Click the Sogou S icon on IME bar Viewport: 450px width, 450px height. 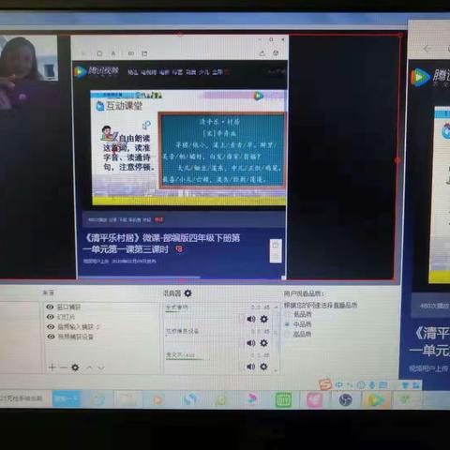(x=325, y=384)
